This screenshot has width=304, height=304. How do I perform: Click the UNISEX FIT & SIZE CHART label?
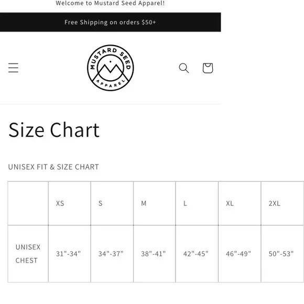click(x=53, y=167)
